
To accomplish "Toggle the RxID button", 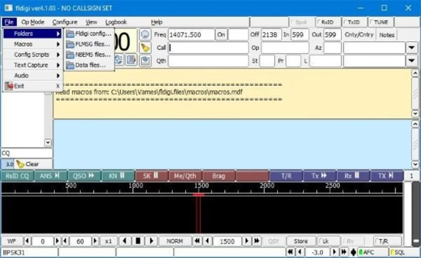I will (325, 22).
